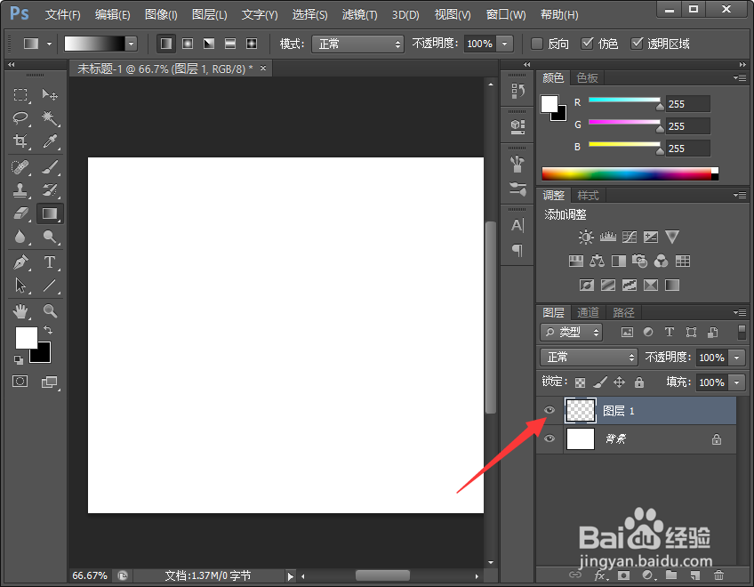
Task: Create new fill or adjustment layer
Action: pos(647,575)
